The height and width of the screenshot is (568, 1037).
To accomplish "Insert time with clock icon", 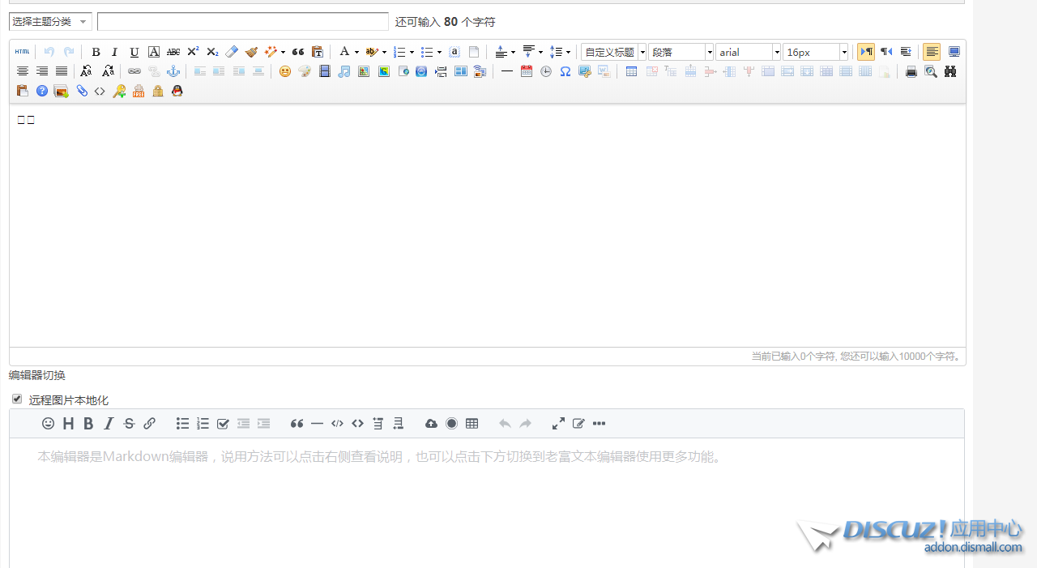I will pos(546,71).
